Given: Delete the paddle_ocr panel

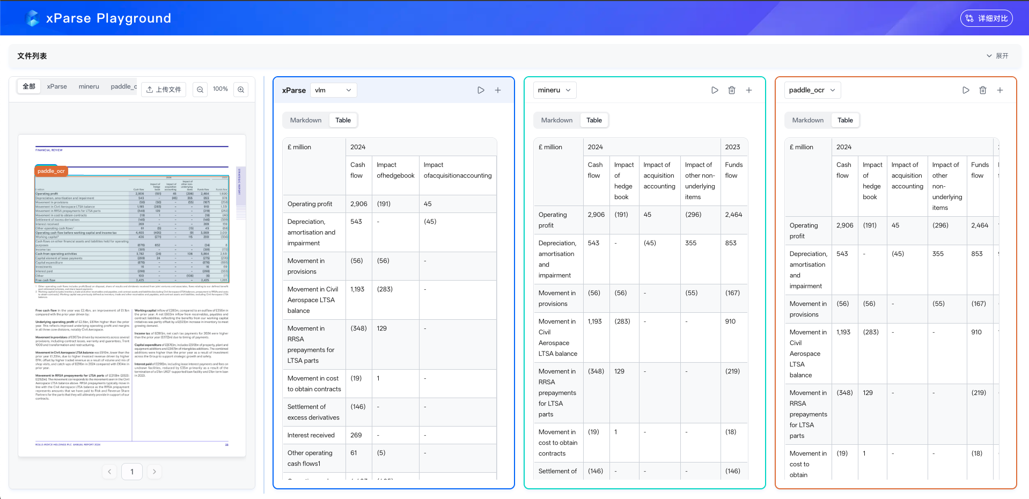Looking at the screenshot, I should (x=983, y=90).
